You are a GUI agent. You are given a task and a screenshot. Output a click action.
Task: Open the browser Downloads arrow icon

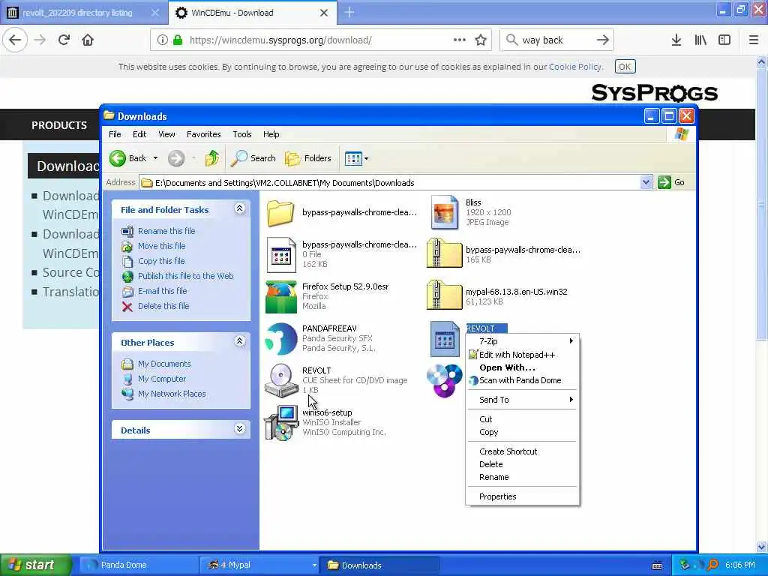pos(676,40)
